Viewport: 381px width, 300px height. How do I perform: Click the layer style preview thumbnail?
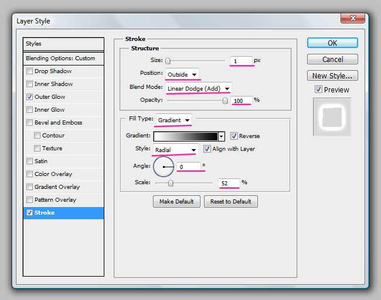(332, 116)
